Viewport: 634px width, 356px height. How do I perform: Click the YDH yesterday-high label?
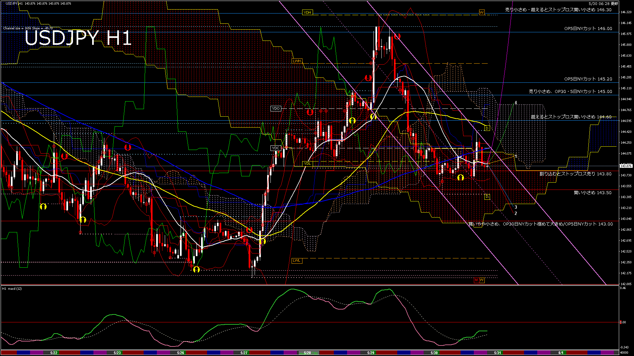(307, 13)
